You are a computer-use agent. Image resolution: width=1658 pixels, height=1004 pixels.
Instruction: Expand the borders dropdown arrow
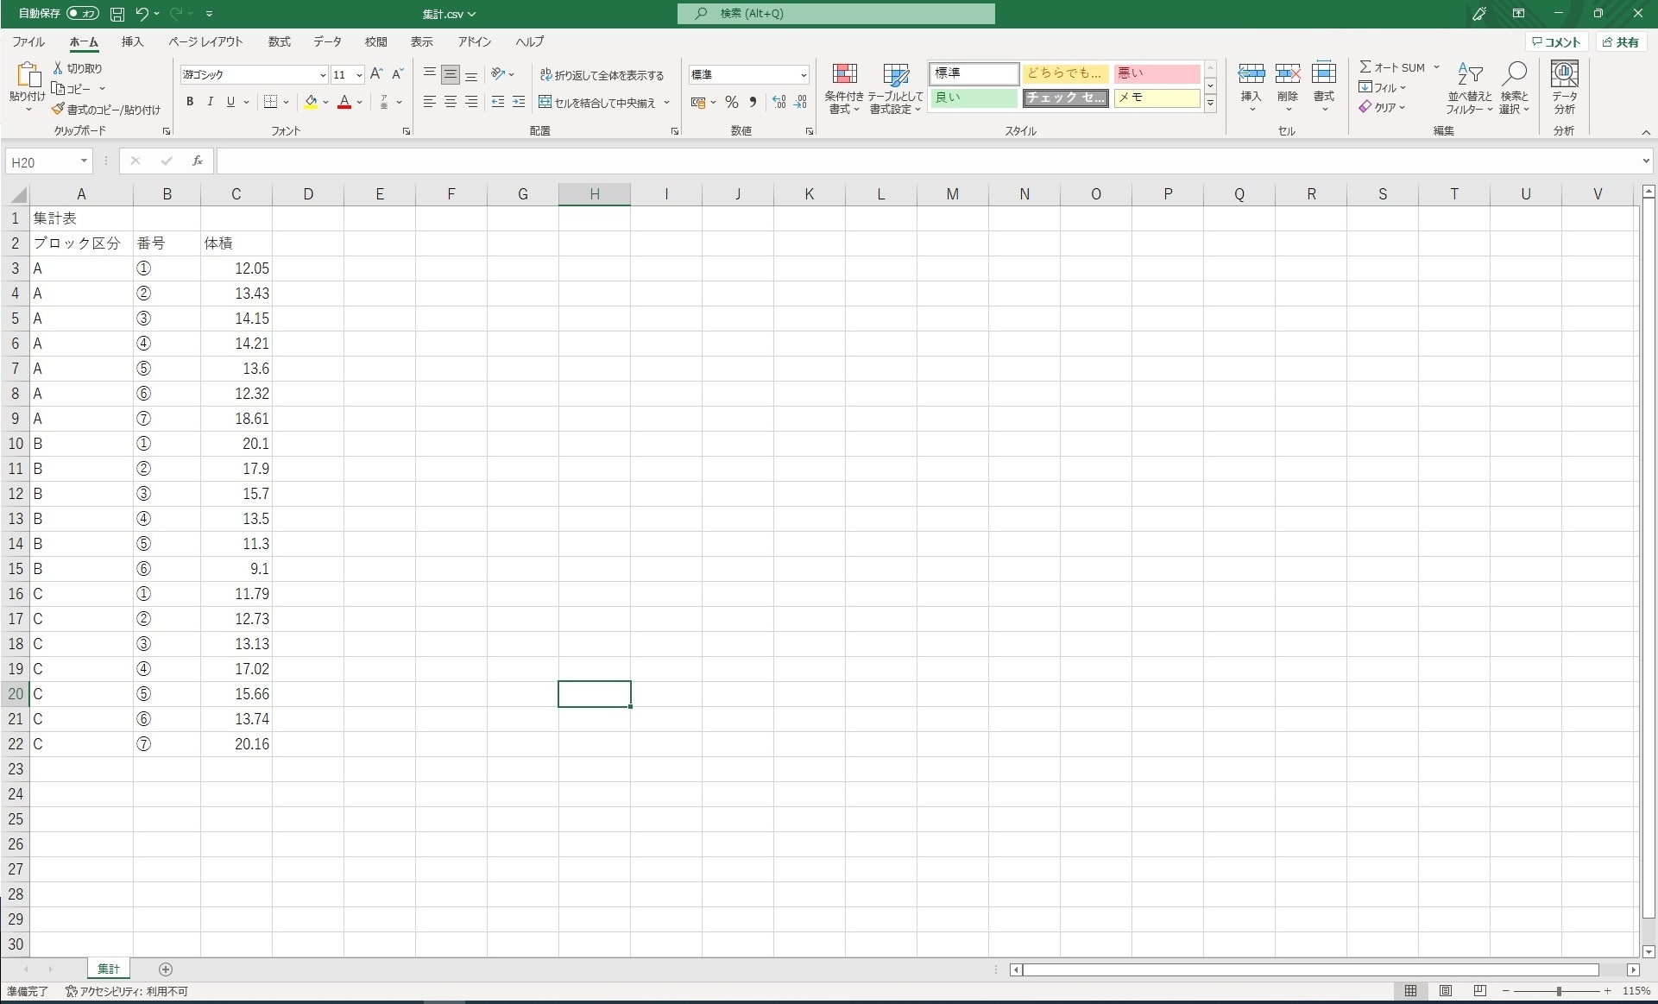(x=286, y=103)
